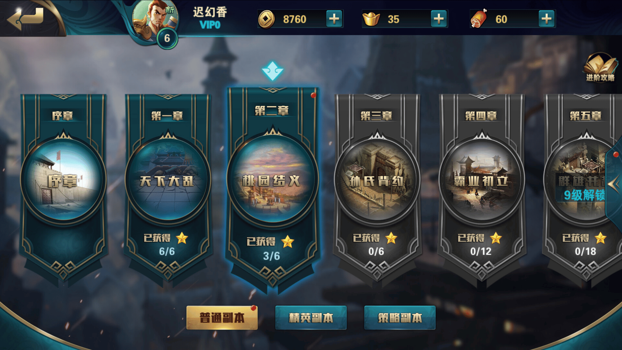The image size is (622, 350).
Task: Click the meat stamina icon
Action: (479, 18)
